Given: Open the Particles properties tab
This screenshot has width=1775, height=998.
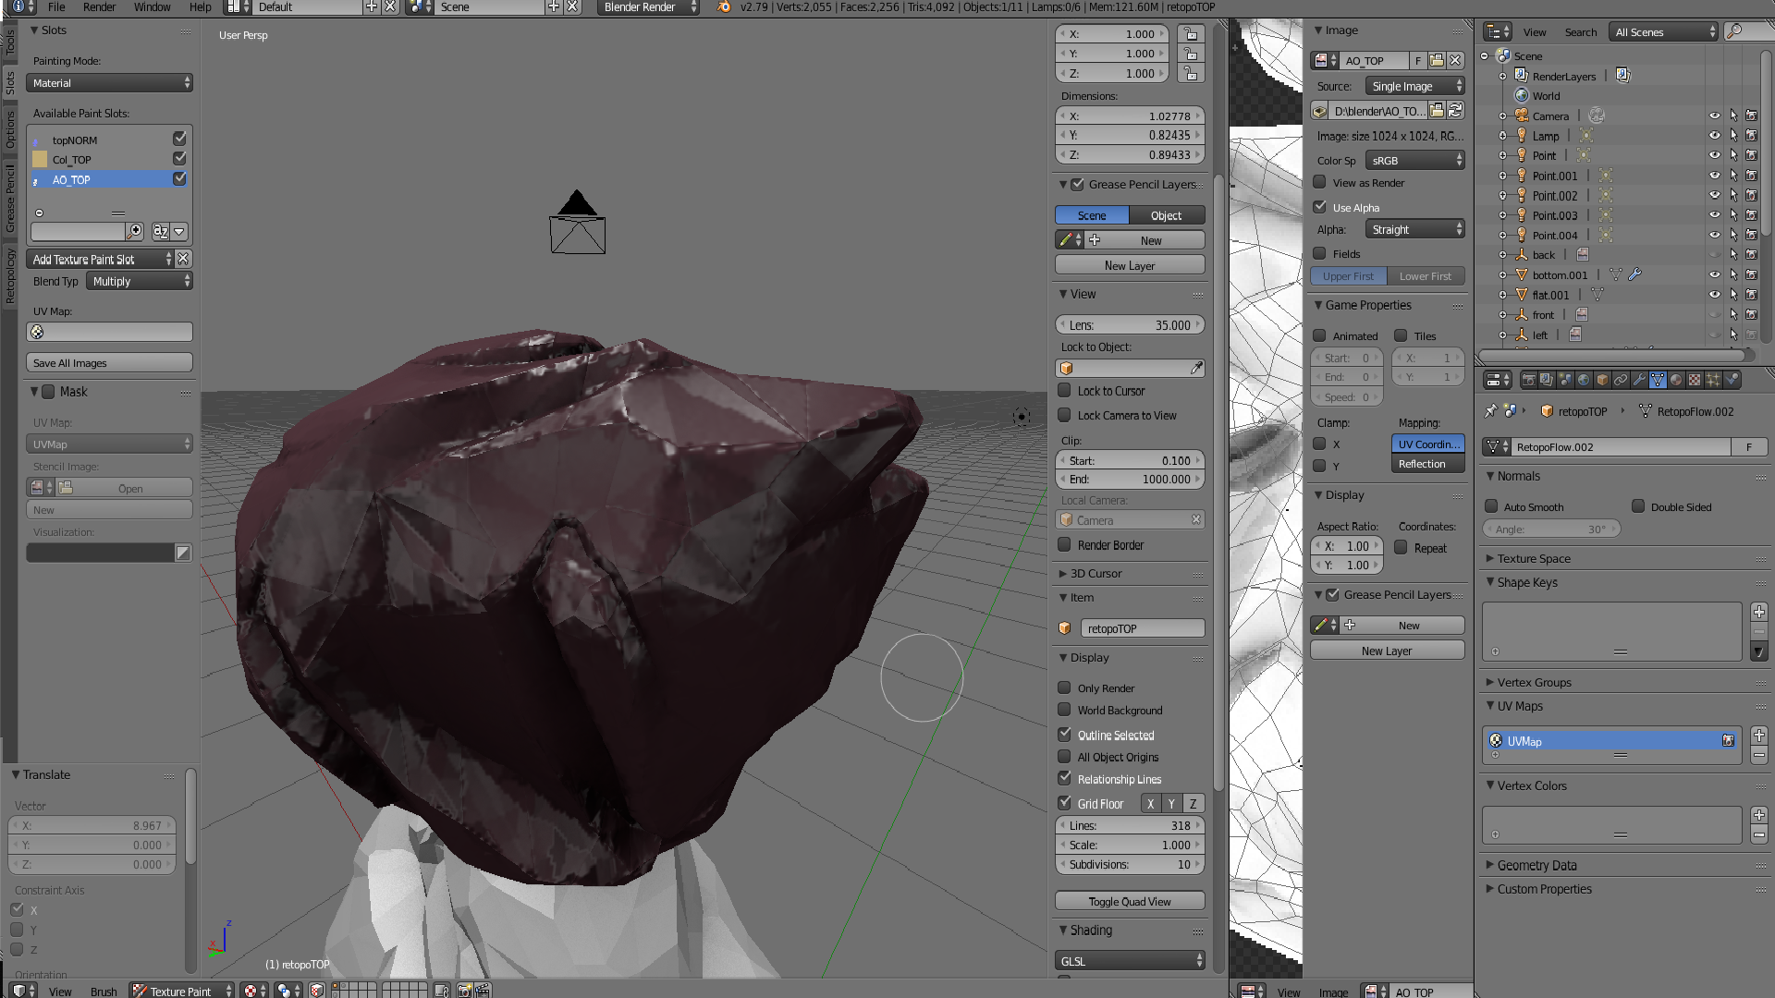Looking at the screenshot, I should pyautogui.click(x=1713, y=380).
